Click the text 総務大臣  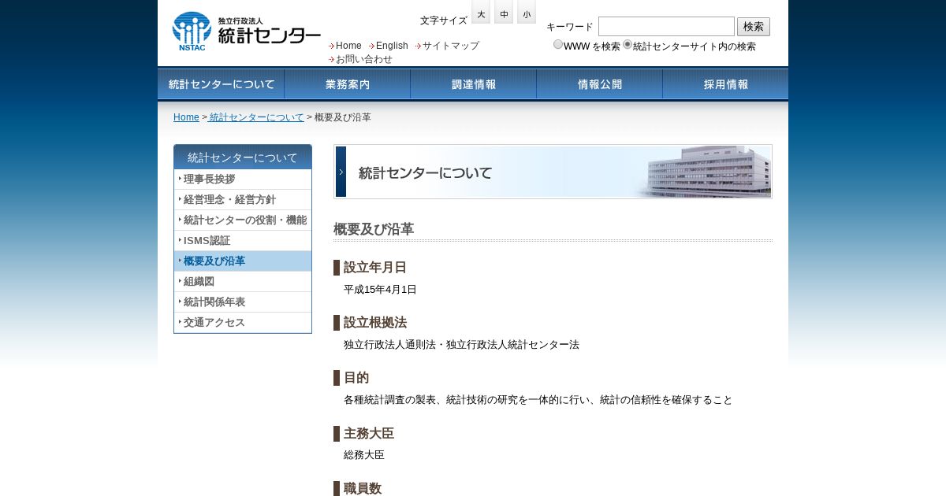point(364,455)
